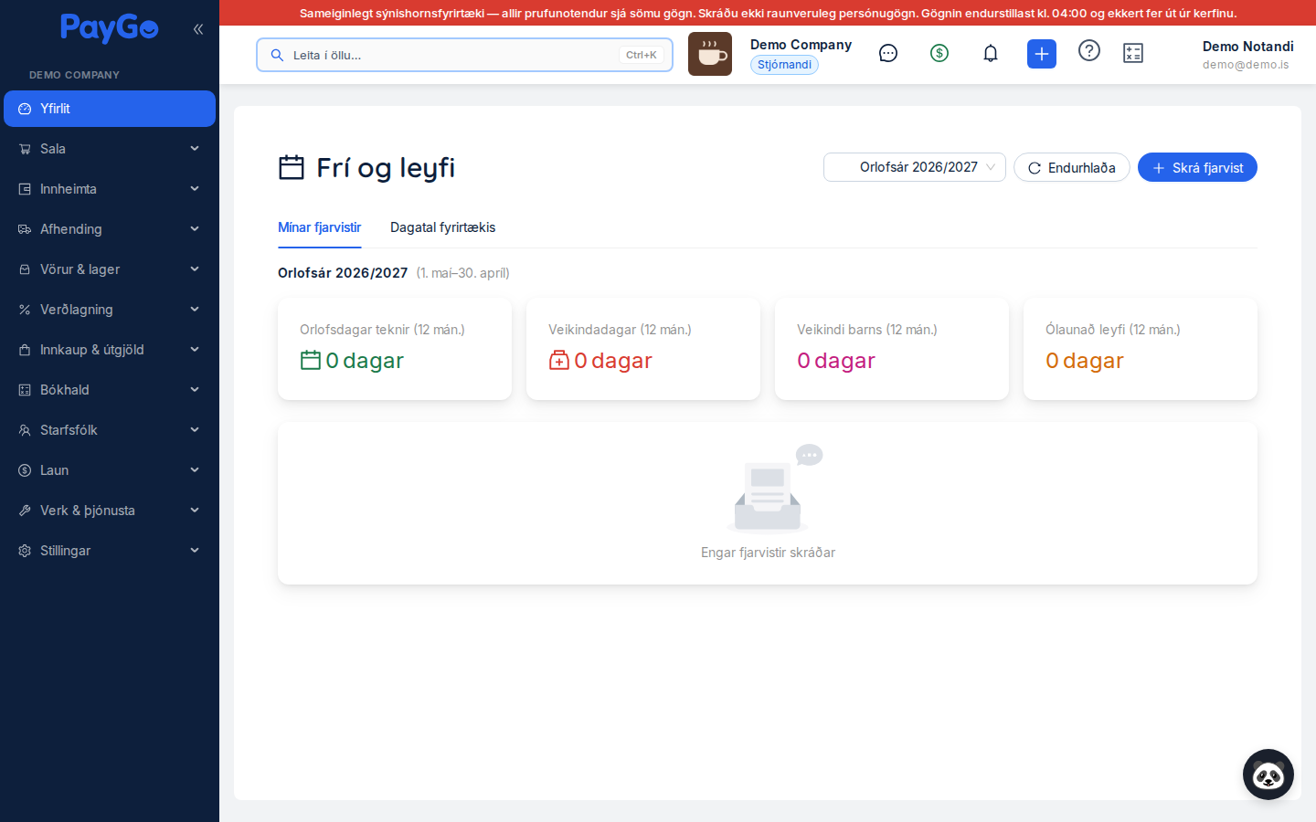Click the blue plus quick-add button
Image resolution: width=1316 pixels, height=822 pixels.
pos(1042,54)
